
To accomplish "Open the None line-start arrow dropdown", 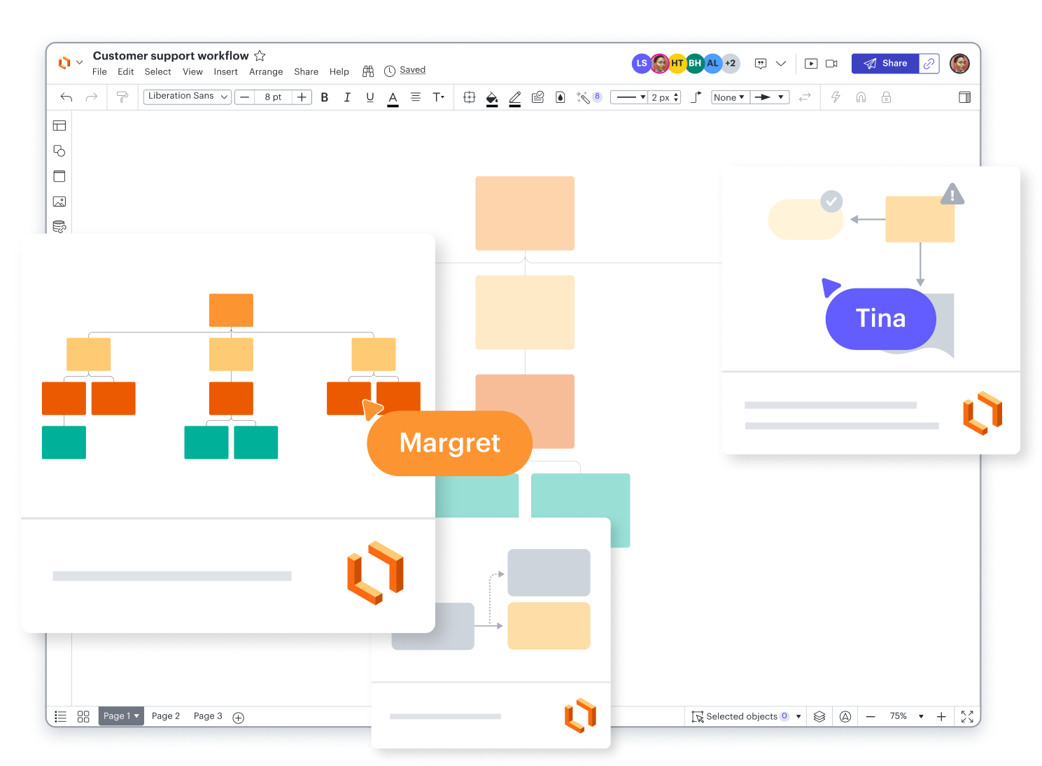I will [x=729, y=97].
